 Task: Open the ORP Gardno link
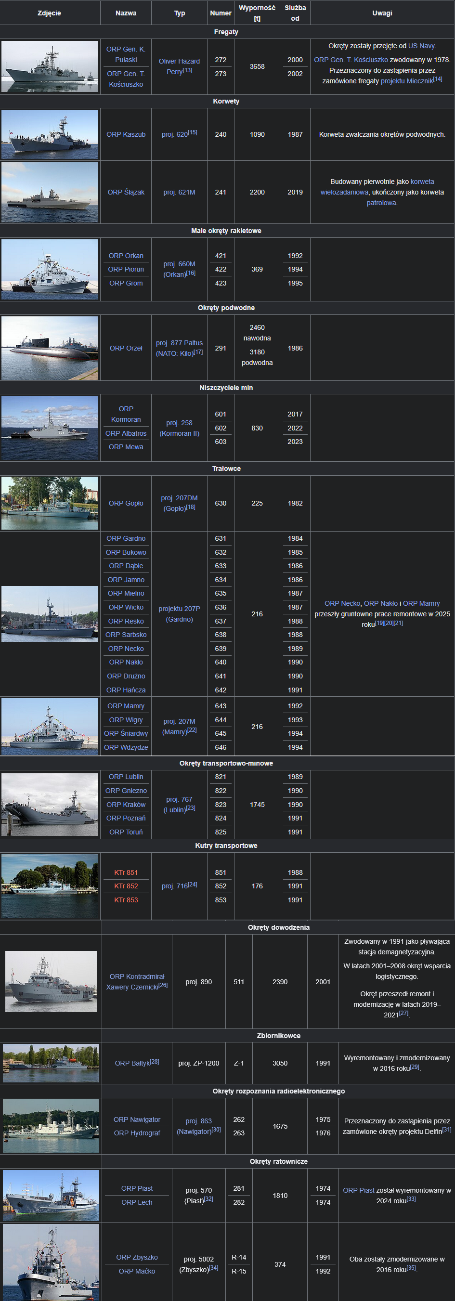126,538
